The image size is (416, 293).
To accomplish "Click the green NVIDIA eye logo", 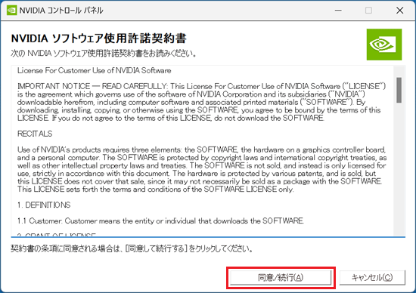I will [384, 45].
